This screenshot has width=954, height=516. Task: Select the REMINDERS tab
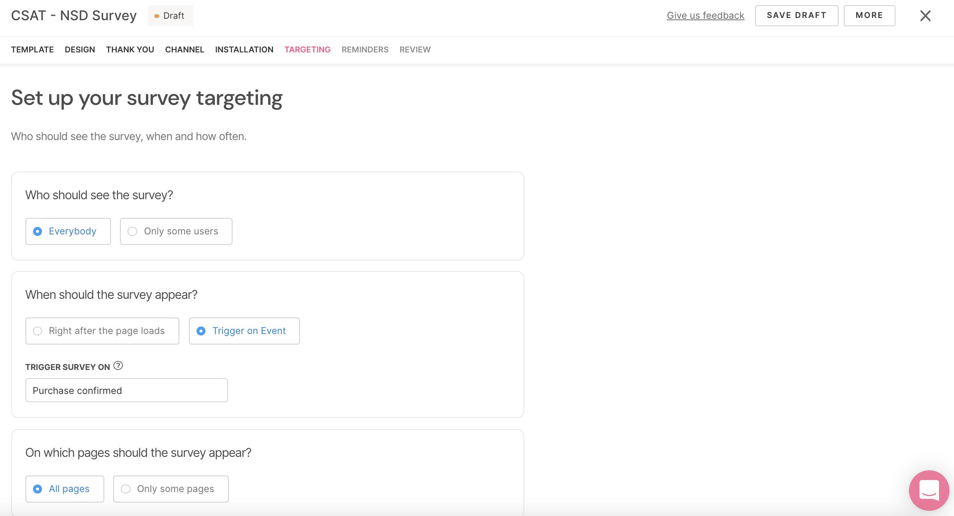(365, 49)
